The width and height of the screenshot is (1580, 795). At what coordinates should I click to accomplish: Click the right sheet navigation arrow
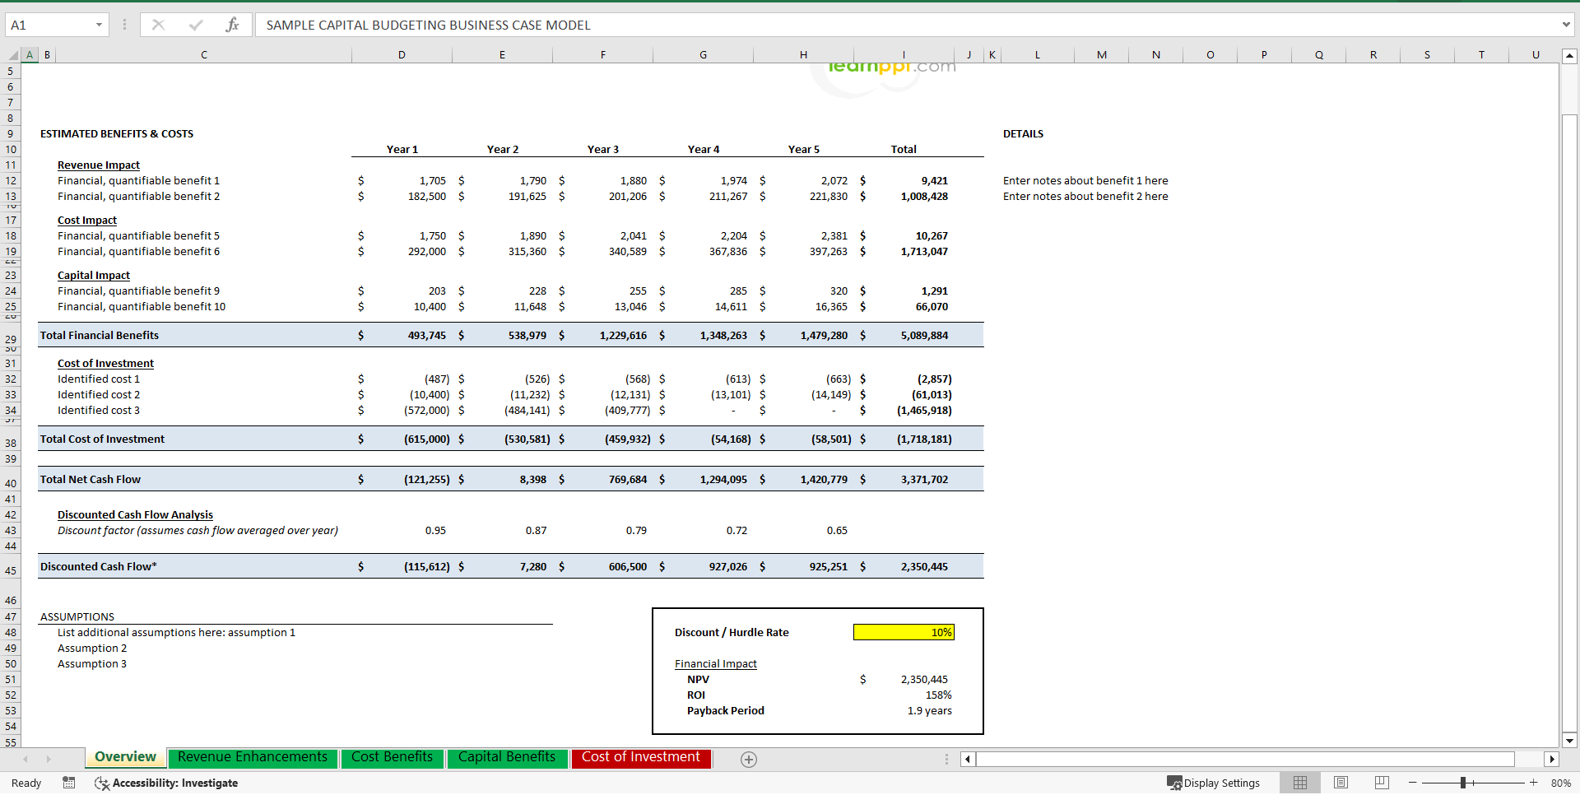(x=49, y=759)
